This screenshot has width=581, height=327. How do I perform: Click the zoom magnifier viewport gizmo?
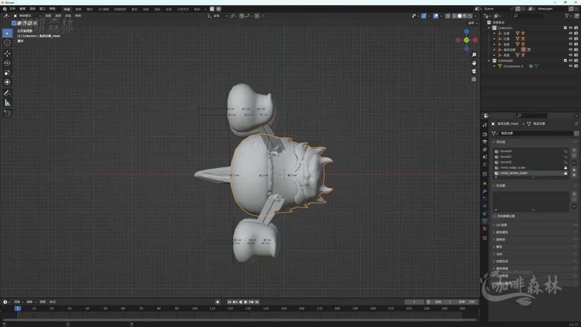coord(474,55)
